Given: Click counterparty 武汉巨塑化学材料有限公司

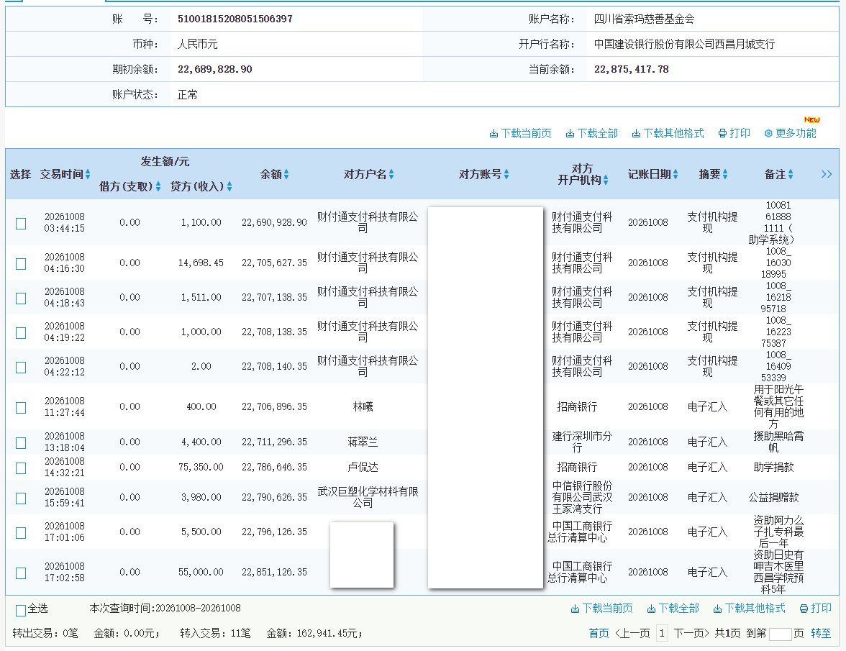Looking at the screenshot, I should pos(368,497).
